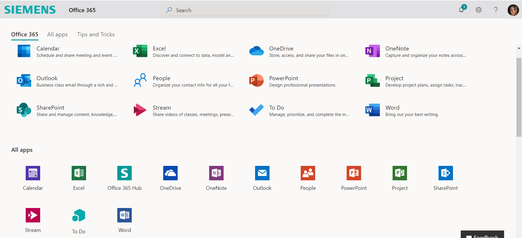This screenshot has height=238, width=522.
Task: Select the Office 365 tab
Action: tap(25, 34)
